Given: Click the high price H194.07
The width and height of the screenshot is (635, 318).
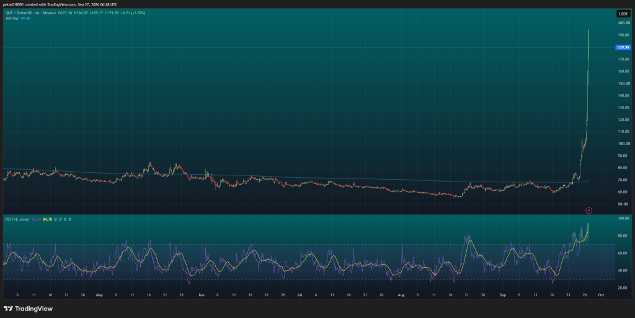Looking at the screenshot, I should click(80, 13).
